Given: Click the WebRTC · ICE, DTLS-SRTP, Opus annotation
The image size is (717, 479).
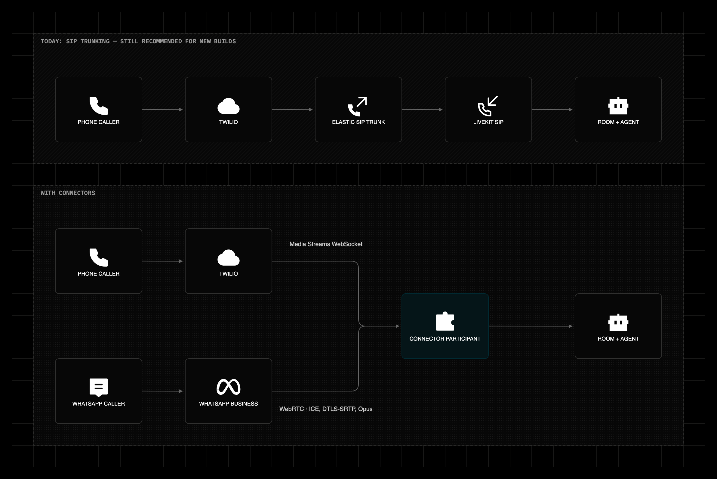Looking at the screenshot, I should coord(326,409).
